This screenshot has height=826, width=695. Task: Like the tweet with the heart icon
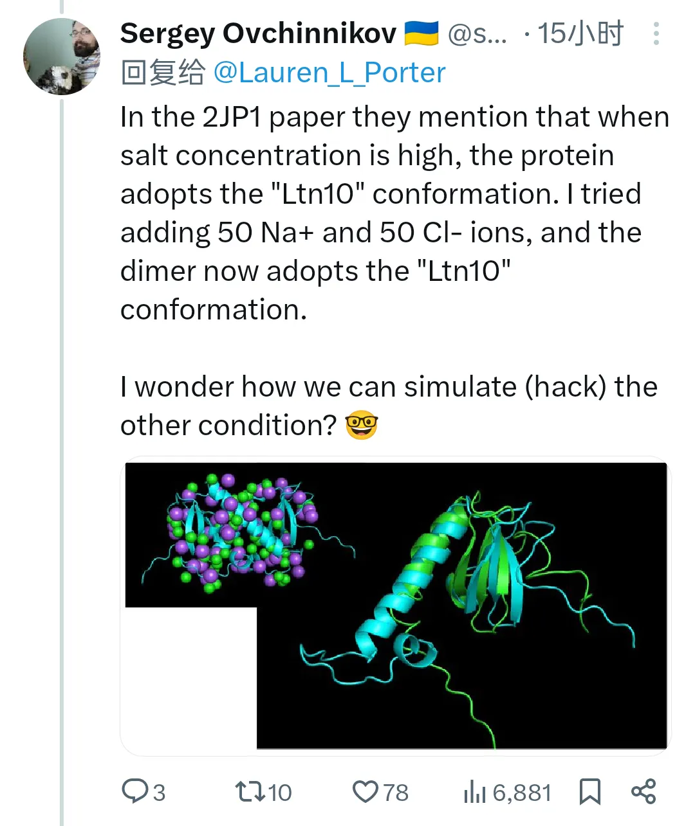tap(366, 791)
